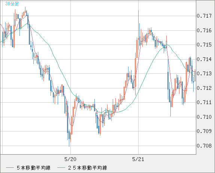Click the 0.711 price axis label

[x=204, y=102]
